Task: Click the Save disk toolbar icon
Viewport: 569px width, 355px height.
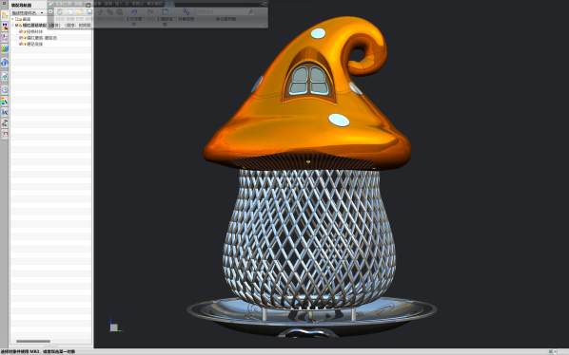Action: pos(89,12)
